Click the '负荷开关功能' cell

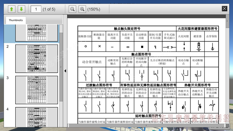pos(127,36)
